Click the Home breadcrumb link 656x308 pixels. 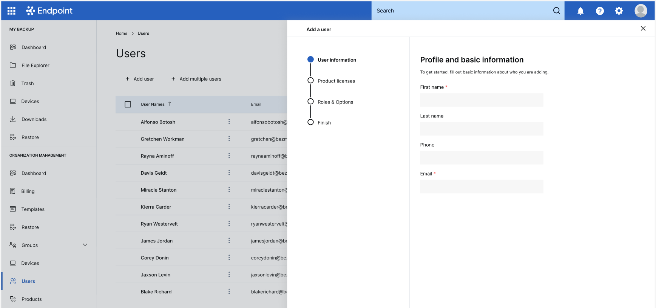(121, 34)
